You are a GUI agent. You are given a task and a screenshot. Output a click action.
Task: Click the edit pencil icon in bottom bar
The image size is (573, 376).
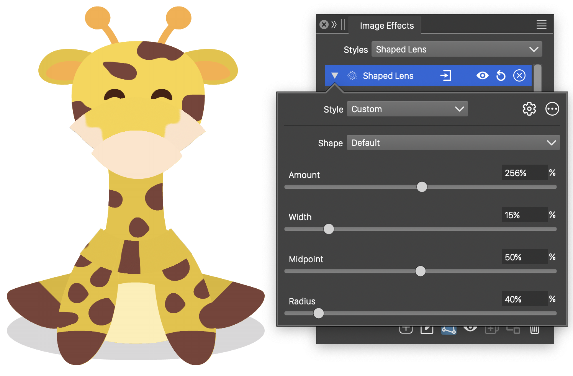tap(427, 330)
